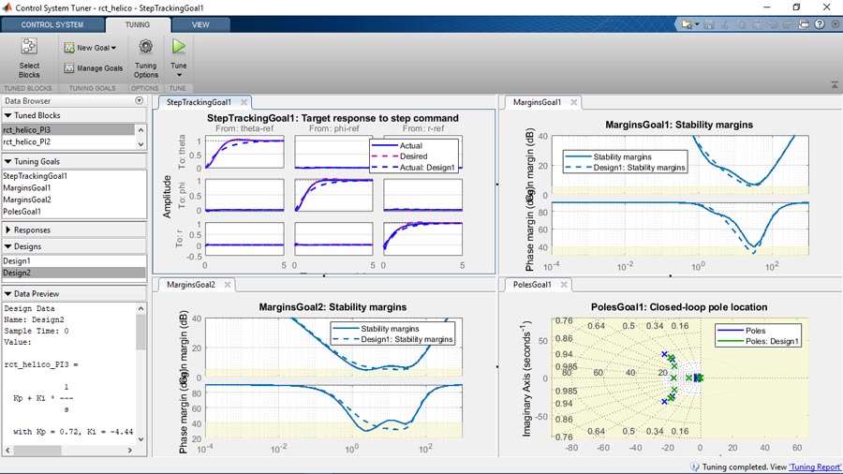The height and width of the screenshot is (474, 843).
Task: Switch to the Control System tab
Action: [x=51, y=24]
